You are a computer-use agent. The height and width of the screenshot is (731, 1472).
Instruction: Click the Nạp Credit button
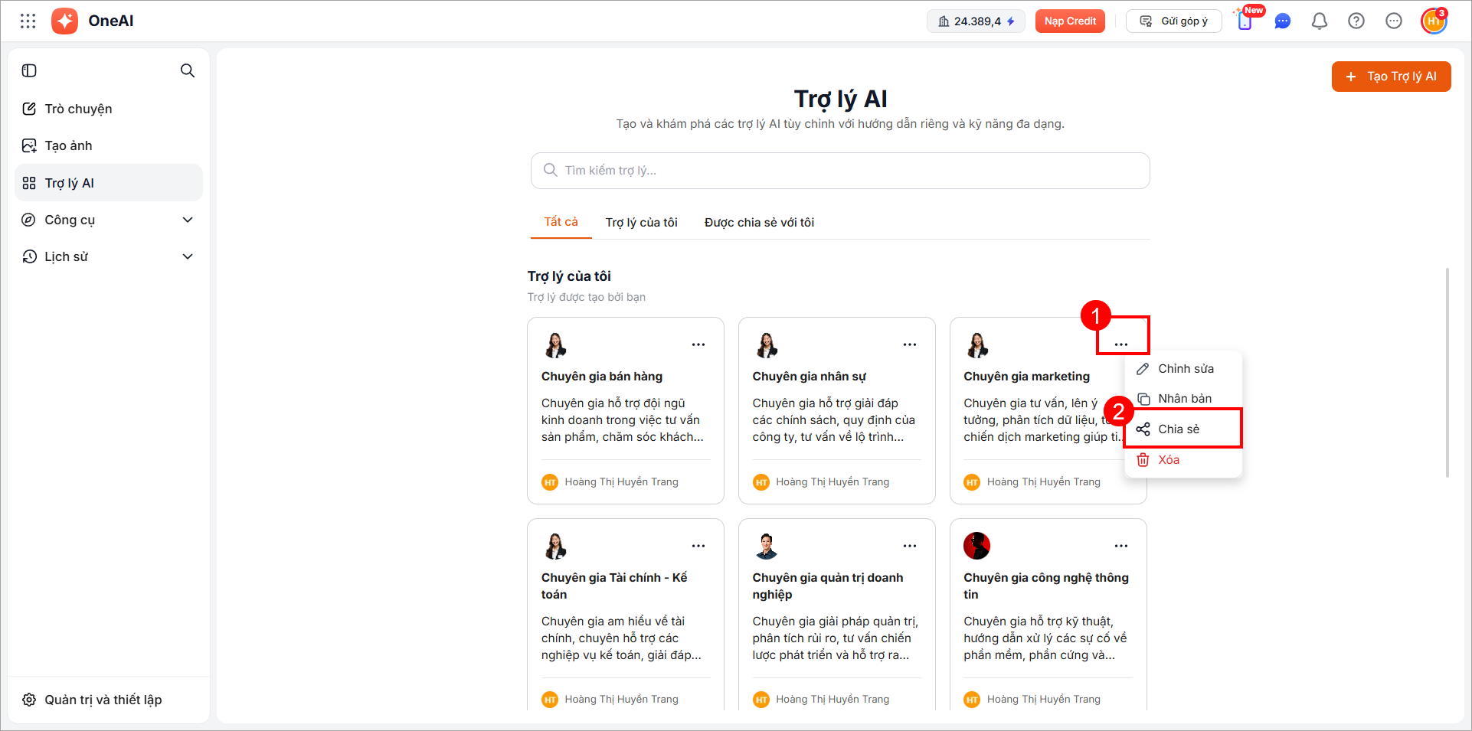tap(1070, 21)
